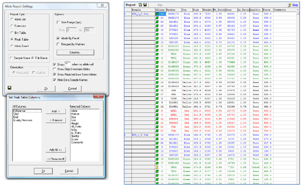The height and width of the screenshot is (187, 303).
Task: Click green quality icon in PED_1_C.fsa row
Action: pos(157,14)
